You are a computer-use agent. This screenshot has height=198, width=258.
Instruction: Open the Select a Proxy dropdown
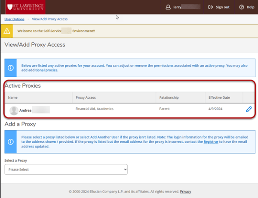66,170
